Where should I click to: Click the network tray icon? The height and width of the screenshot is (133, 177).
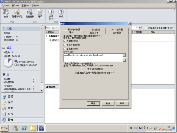(x=155, y=128)
